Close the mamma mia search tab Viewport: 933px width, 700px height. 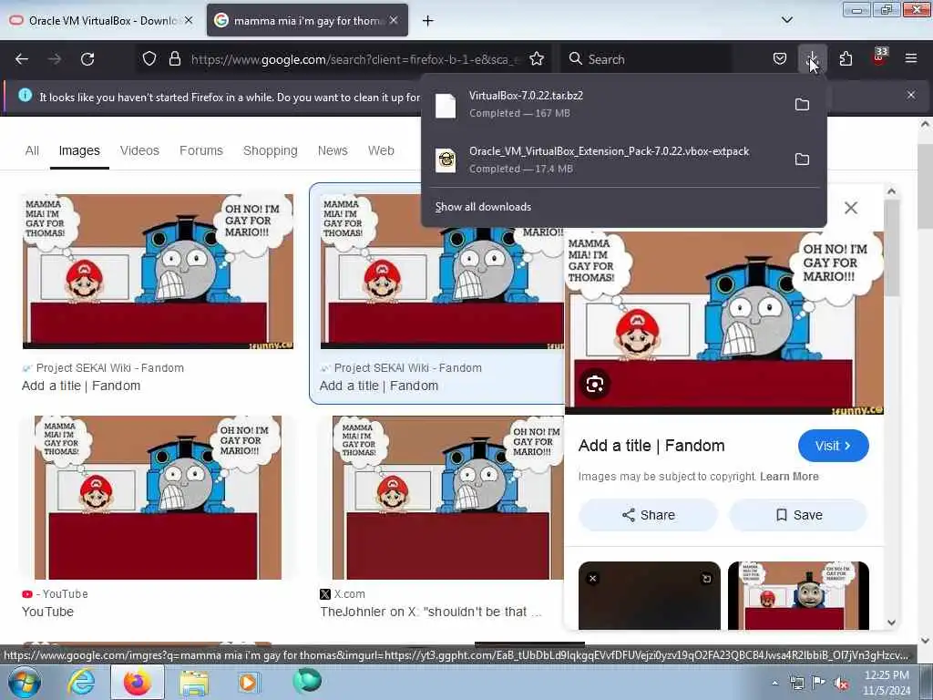394,20
